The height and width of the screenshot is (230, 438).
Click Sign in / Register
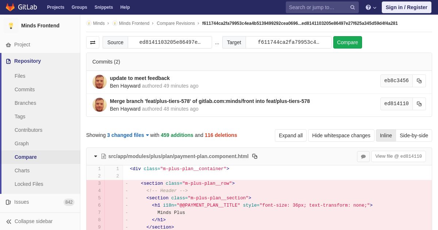click(406, 7)
